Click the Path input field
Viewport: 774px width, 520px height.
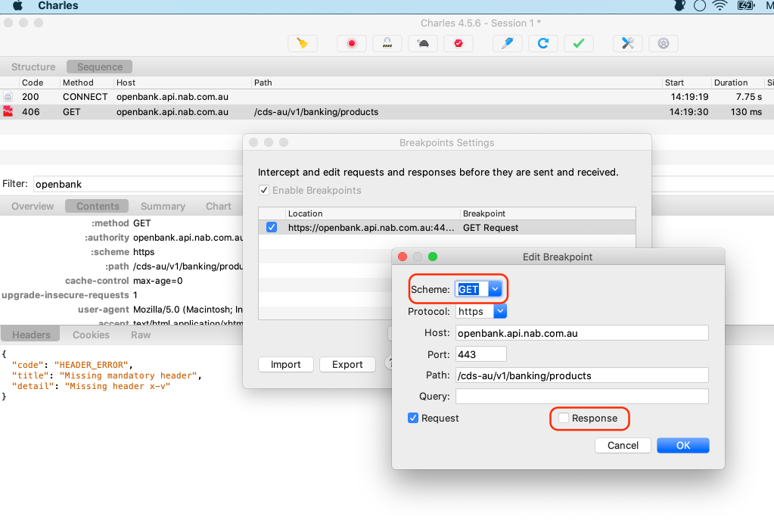point(581,375)
